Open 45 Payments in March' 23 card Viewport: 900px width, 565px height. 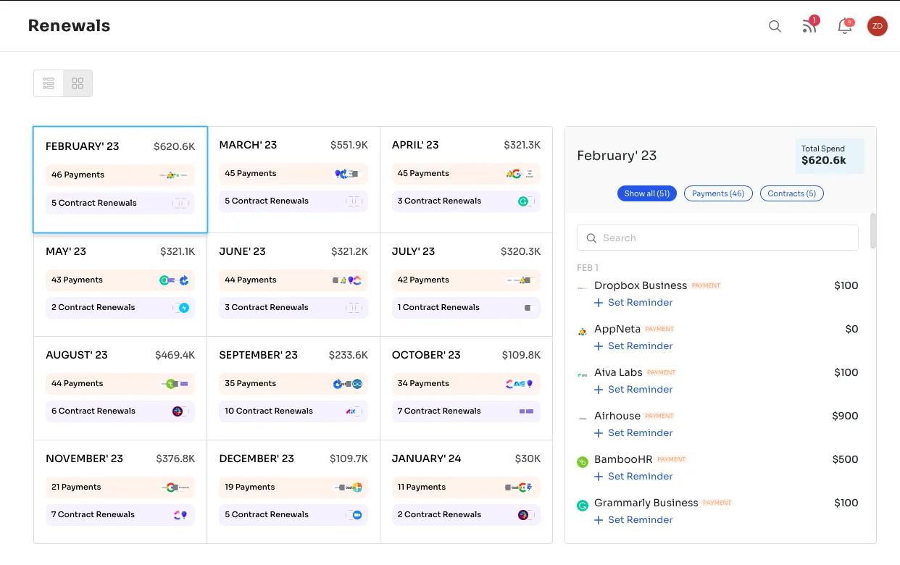[x=293, y=173]
